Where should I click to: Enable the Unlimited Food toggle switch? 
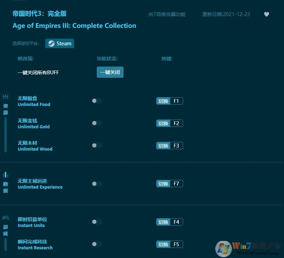click(97, 101)
